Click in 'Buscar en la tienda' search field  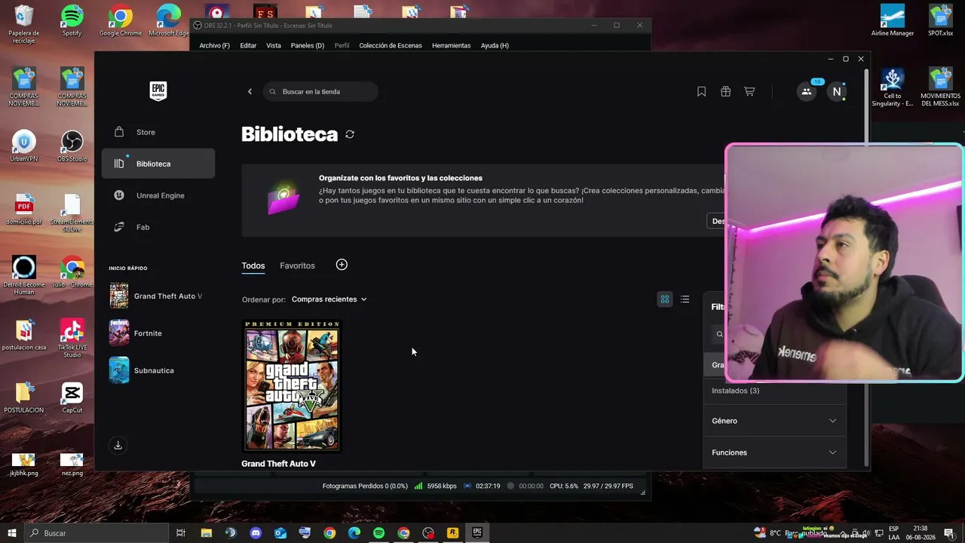coord(320,92)
